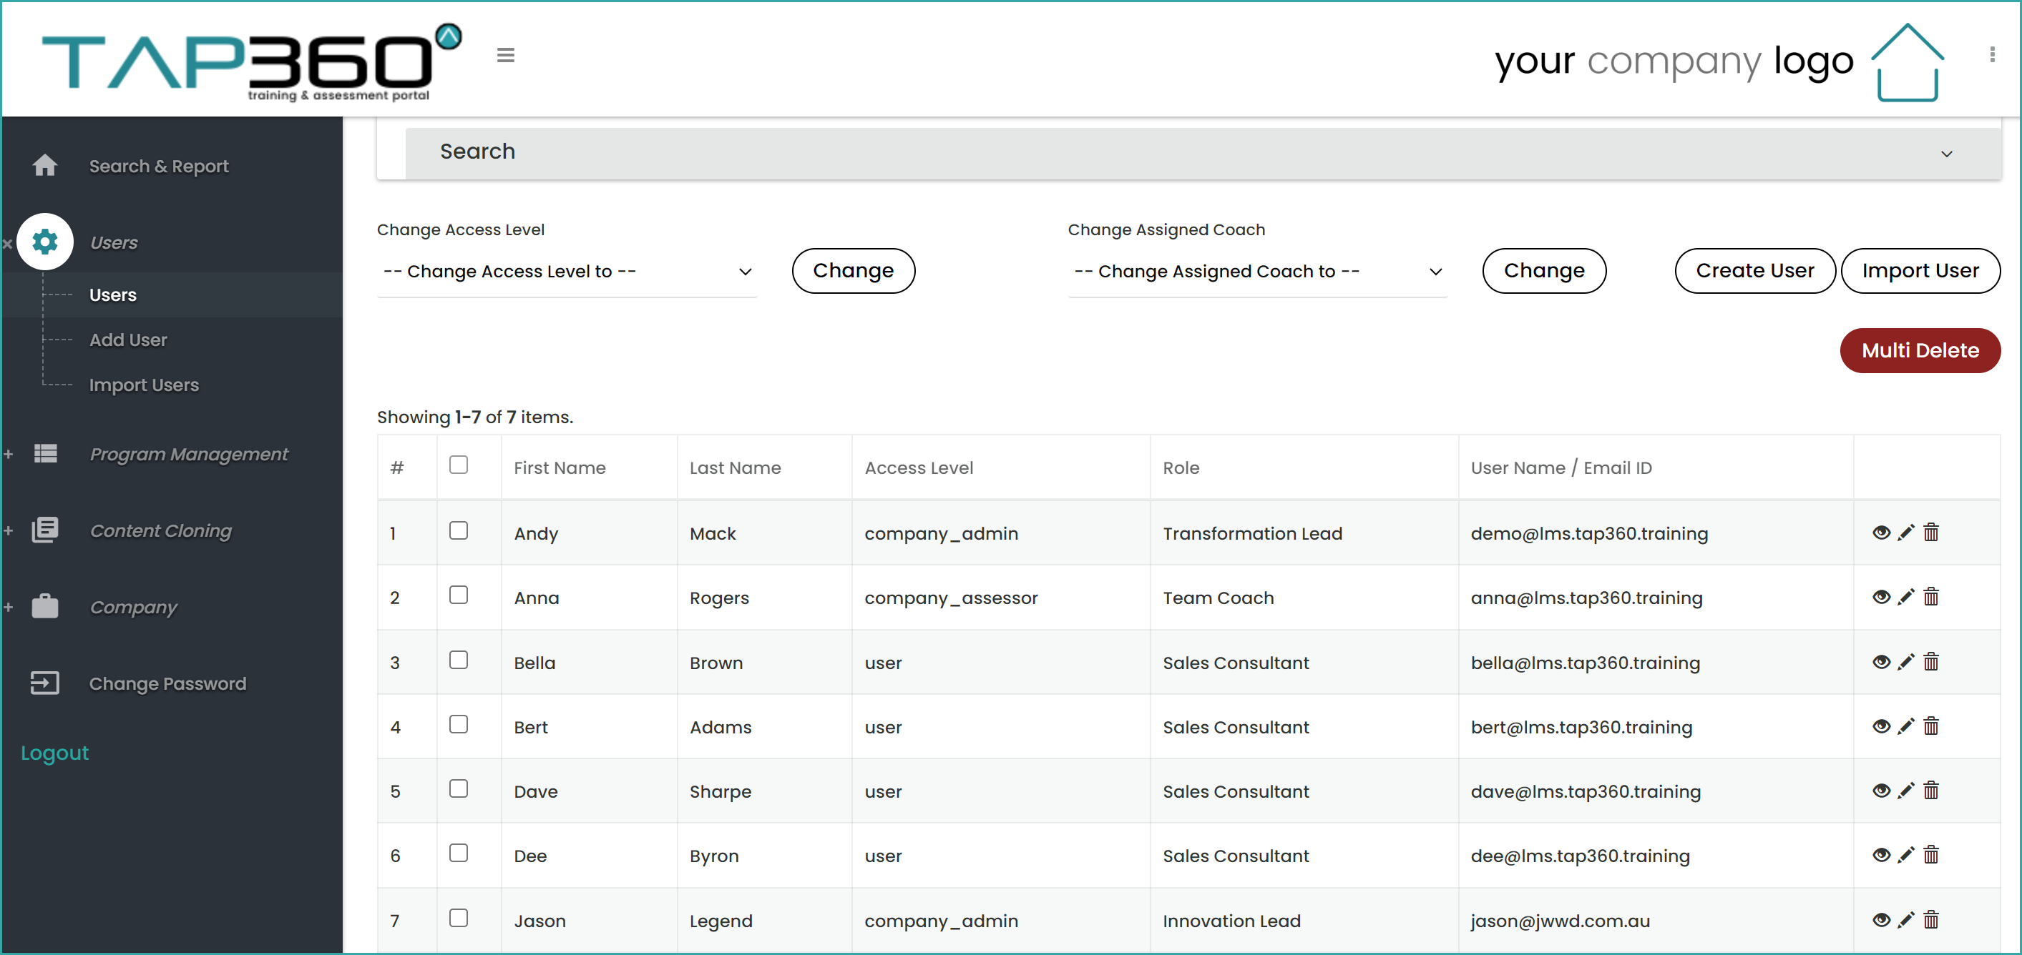2022x955 pixels.
Task: Click the Logout link
Action: 54,752
